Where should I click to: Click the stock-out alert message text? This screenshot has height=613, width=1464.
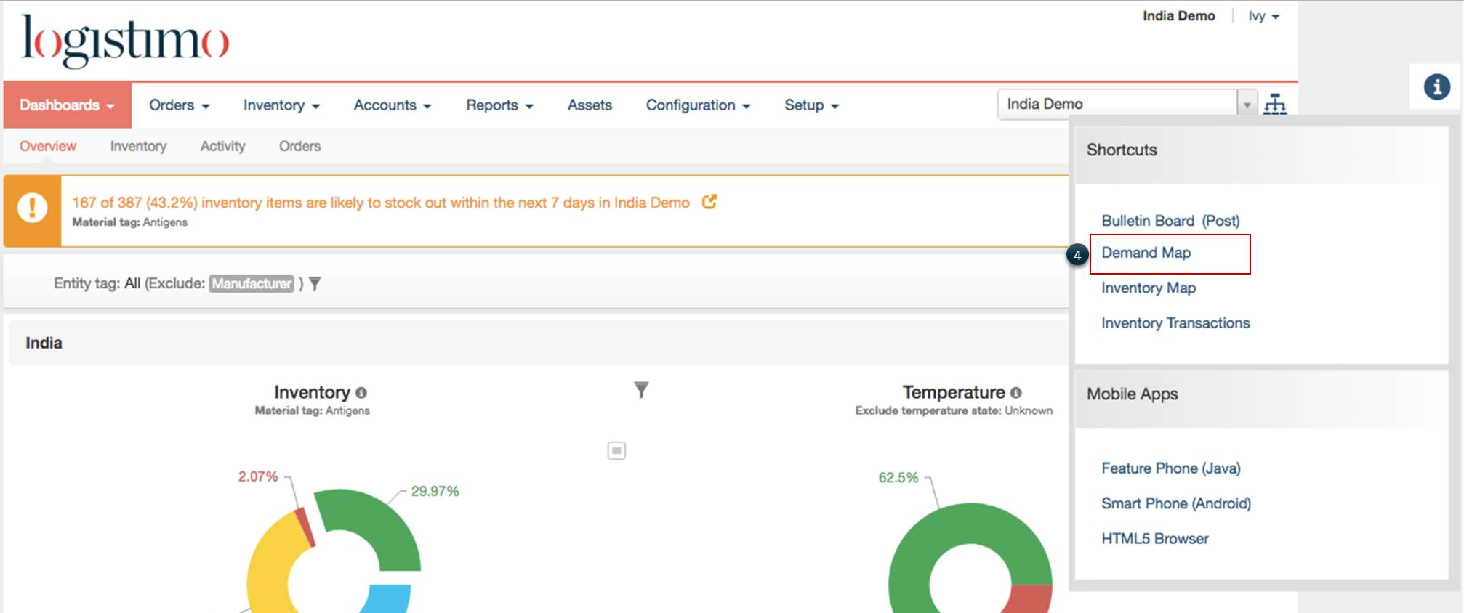point(381,203)
